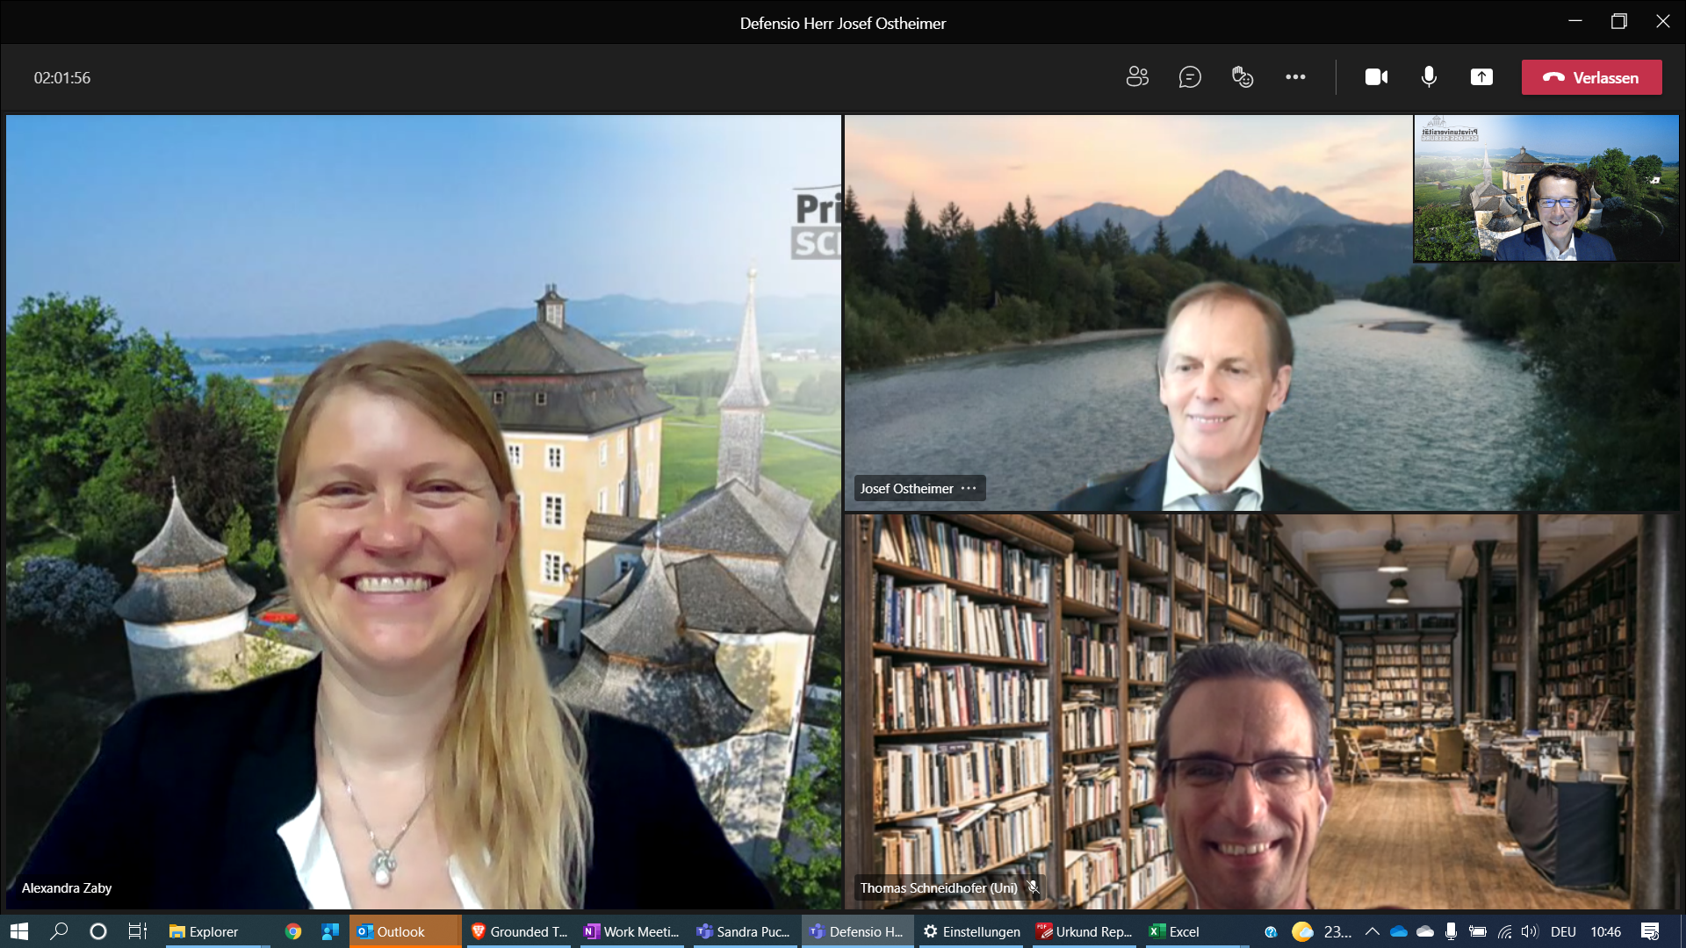Image resolution: width=1686 pixels, height=948 pixels.
Task: Expand hidden system tray icons
Action: tap(1372, 931)
